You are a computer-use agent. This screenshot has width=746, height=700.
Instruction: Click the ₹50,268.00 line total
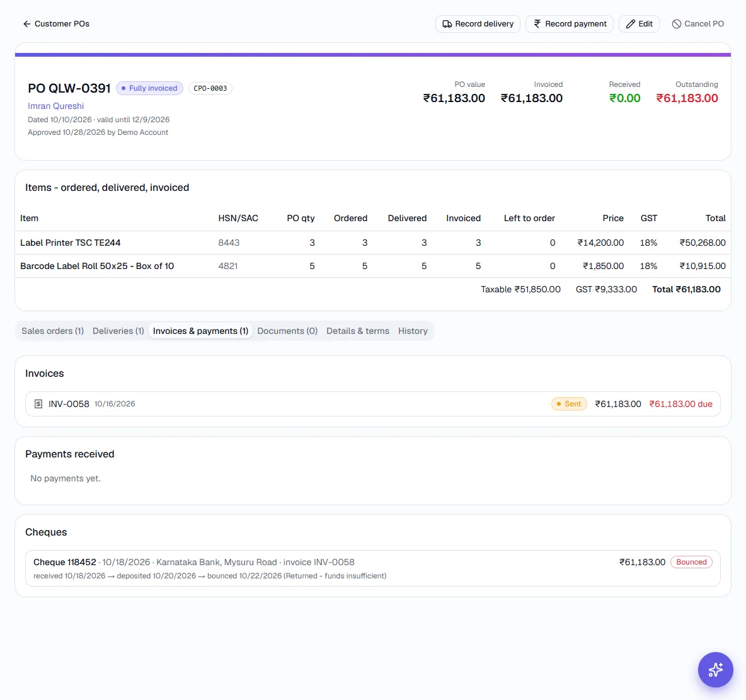pos(703,243)
